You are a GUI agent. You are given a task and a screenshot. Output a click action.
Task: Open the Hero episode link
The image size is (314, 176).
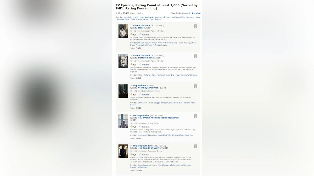coord(141,28)
